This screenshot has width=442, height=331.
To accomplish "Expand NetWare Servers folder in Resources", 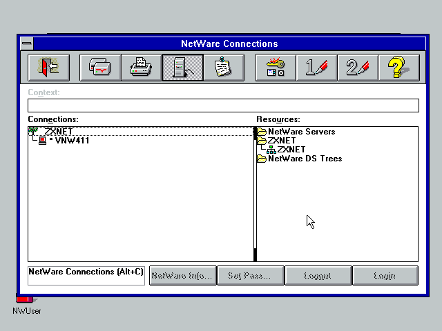I will click(262, 132).
